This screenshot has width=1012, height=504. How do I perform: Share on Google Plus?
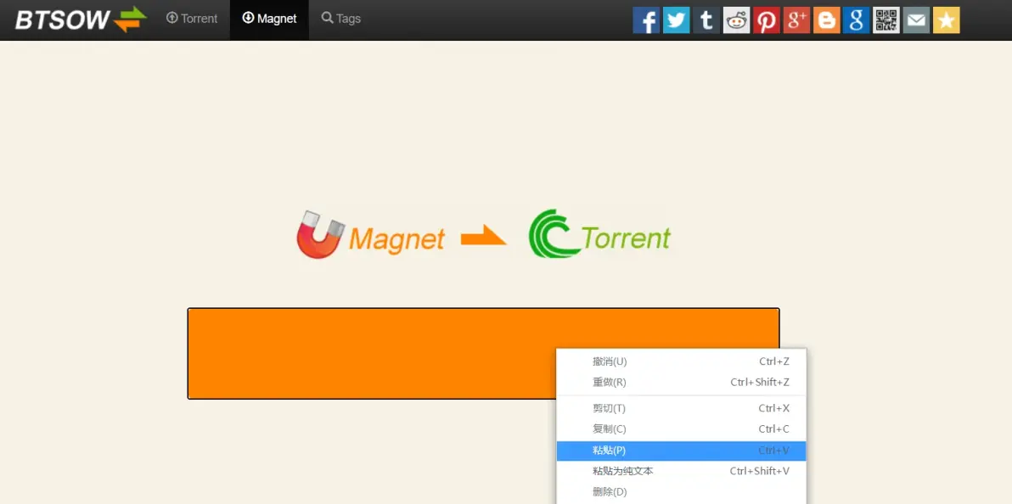point(796,20)
